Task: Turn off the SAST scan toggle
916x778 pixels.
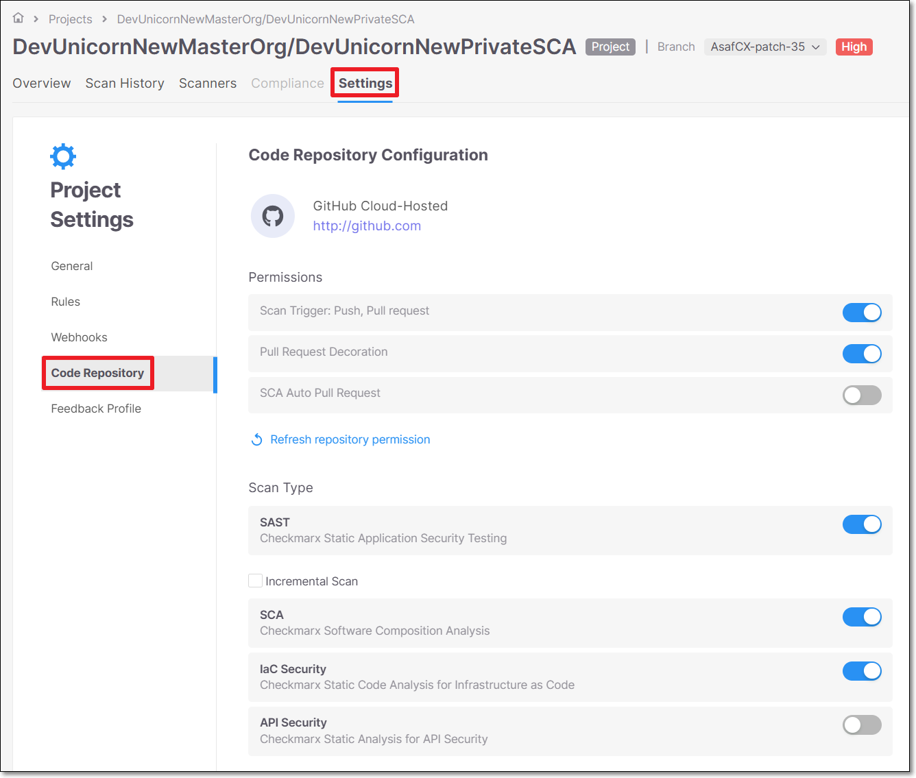Action: pyautogui.click(x=862, y=524)
